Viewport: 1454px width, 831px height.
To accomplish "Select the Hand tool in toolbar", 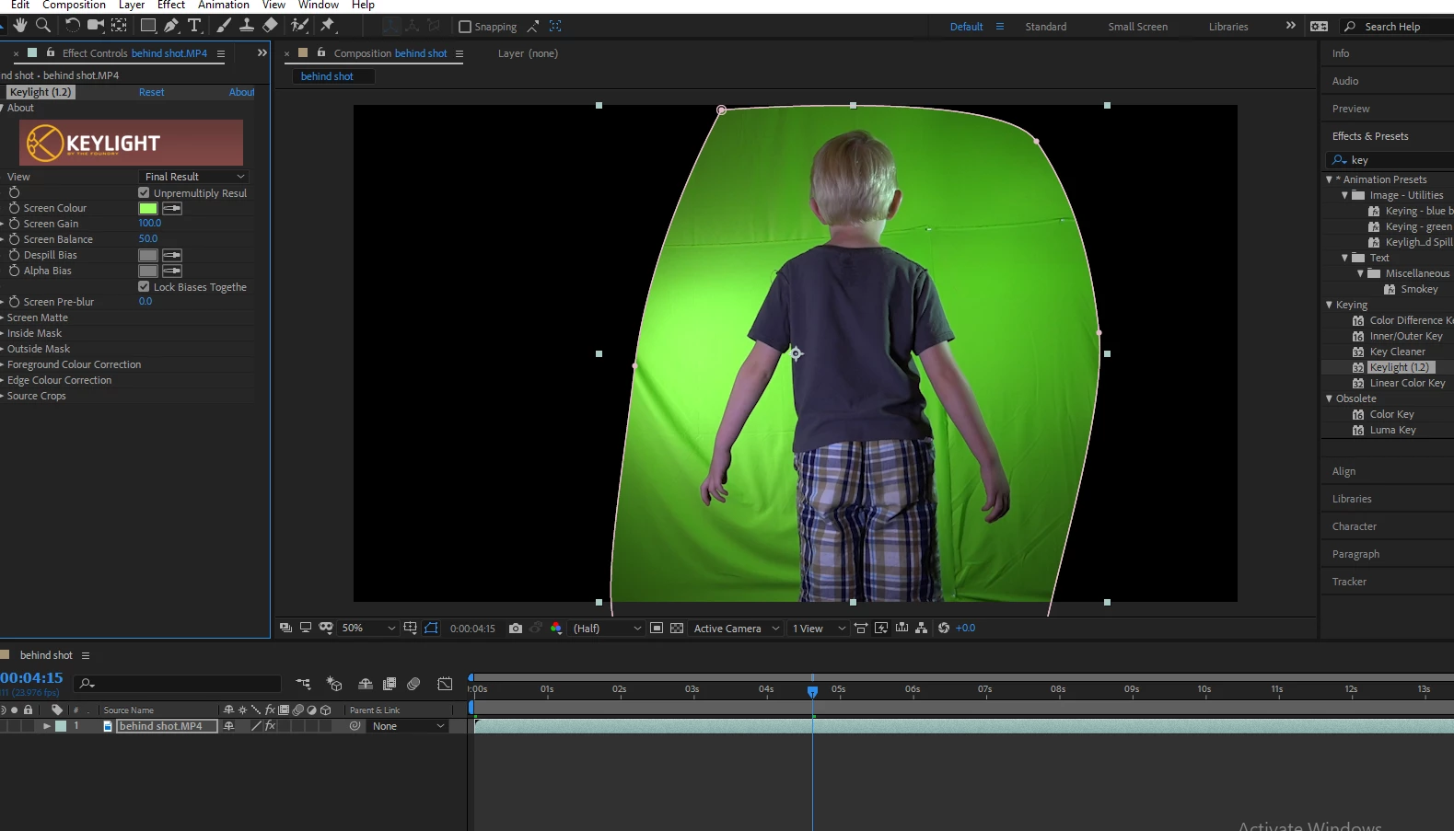I will pyautogui.click(x=20, y=26).
